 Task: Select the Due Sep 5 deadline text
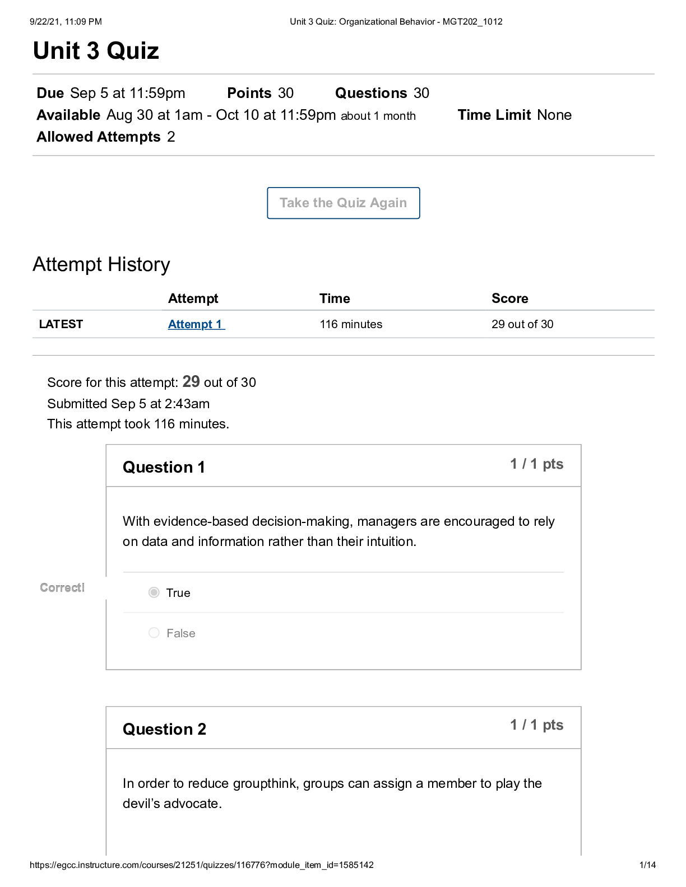pos(111,93)
